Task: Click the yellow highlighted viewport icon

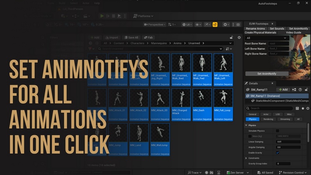Action: (x=215, y=24)
